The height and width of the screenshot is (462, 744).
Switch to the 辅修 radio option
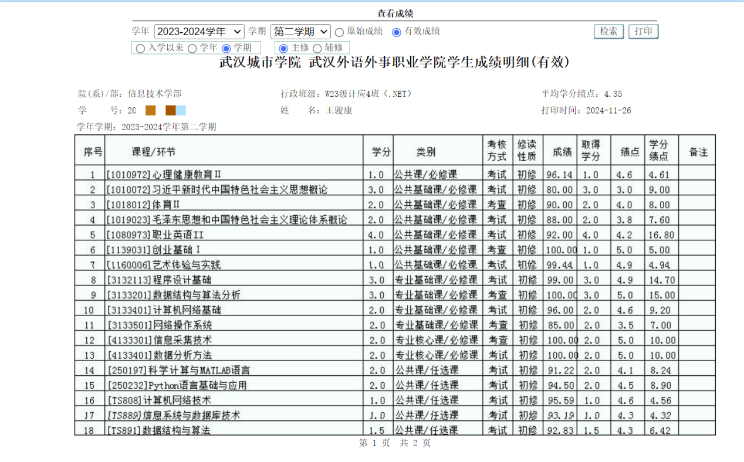click(317, 49)
